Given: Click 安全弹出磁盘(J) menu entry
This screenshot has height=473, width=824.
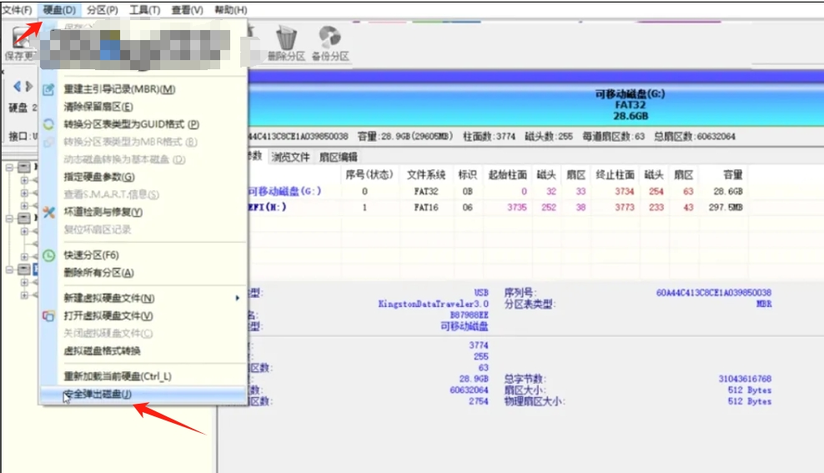Looking at the screenshot, I should [x=143, y=394].
